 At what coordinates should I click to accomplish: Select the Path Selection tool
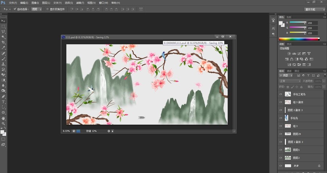(x=3, y=107)
